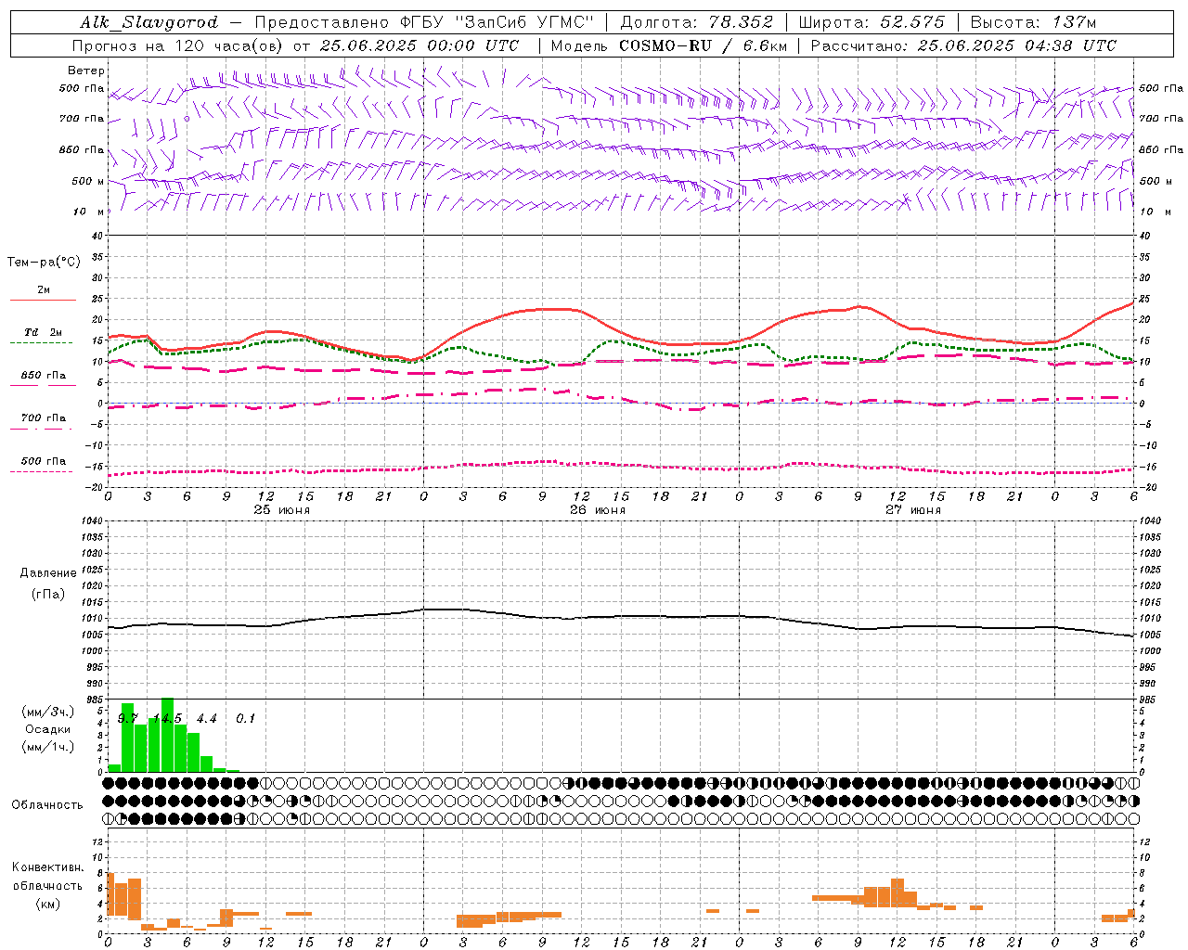This screenshot has width=1188, height=950.
Task: Click the station name Alk_Slavgorod in the header
Action: coord(149,22)
